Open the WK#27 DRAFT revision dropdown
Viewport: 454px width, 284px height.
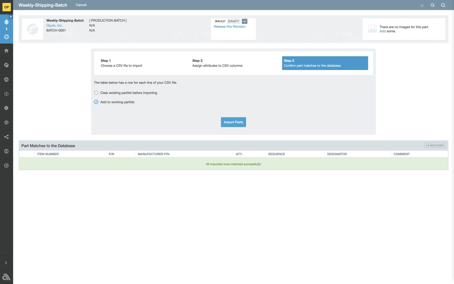[245, 21]
